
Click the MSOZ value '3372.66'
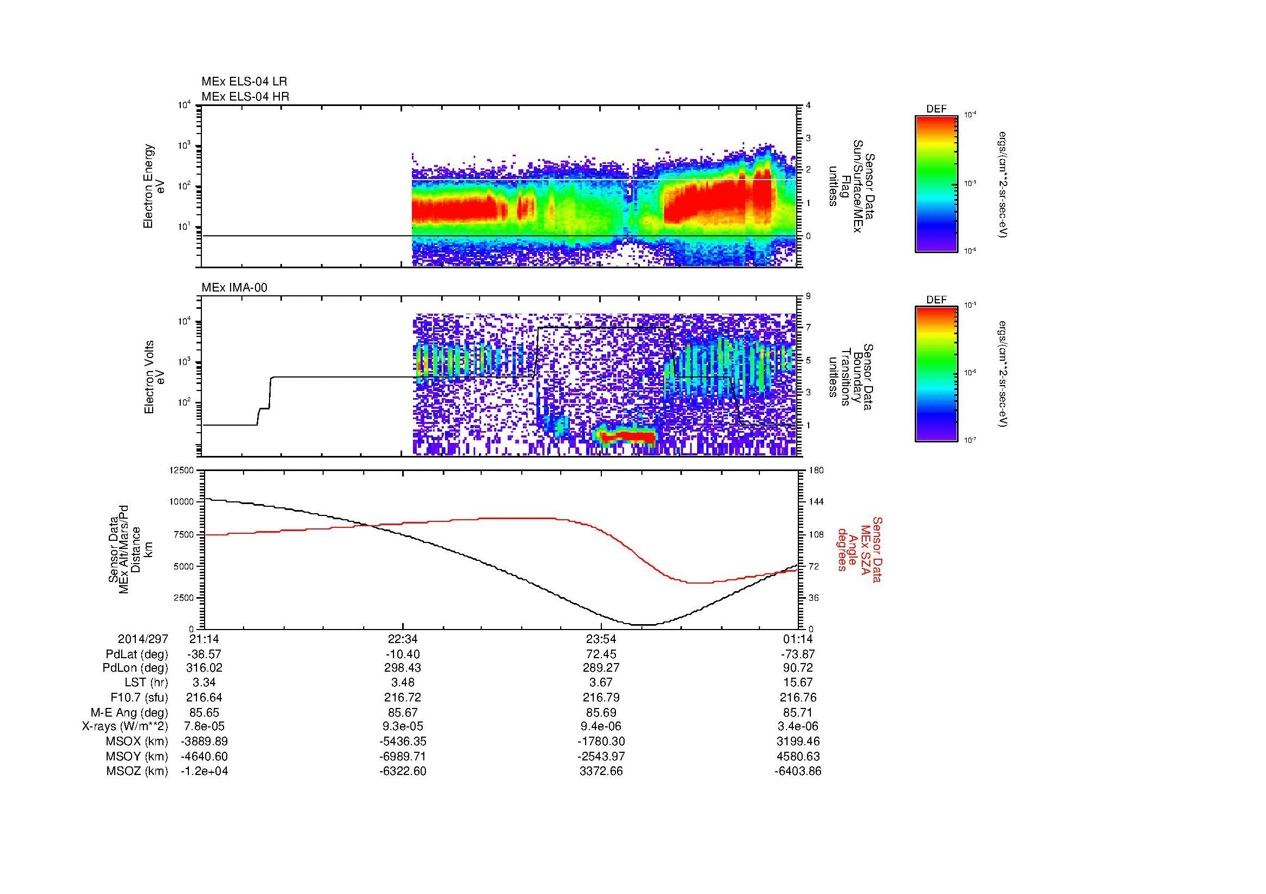coord(601,771)
